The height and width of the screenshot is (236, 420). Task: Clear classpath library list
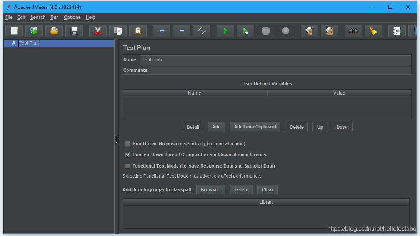coord(267,190)
